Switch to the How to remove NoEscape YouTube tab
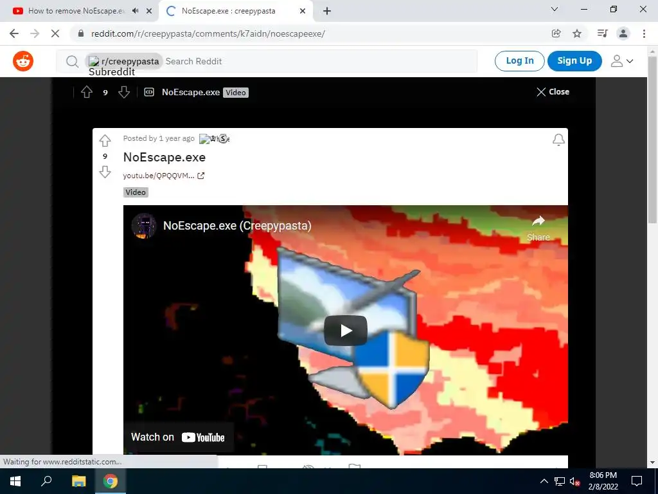This screenshot has width=658, height=494. pyautogui.click(x=76, y=11)
